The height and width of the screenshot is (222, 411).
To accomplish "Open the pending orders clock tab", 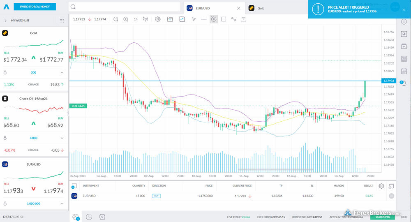I will [x=89, y=217].
